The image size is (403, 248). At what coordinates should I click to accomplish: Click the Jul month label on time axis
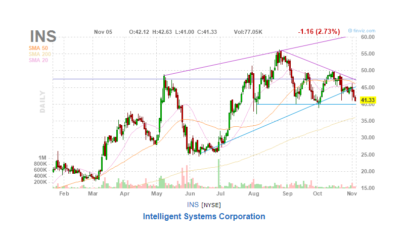[220, 193]
